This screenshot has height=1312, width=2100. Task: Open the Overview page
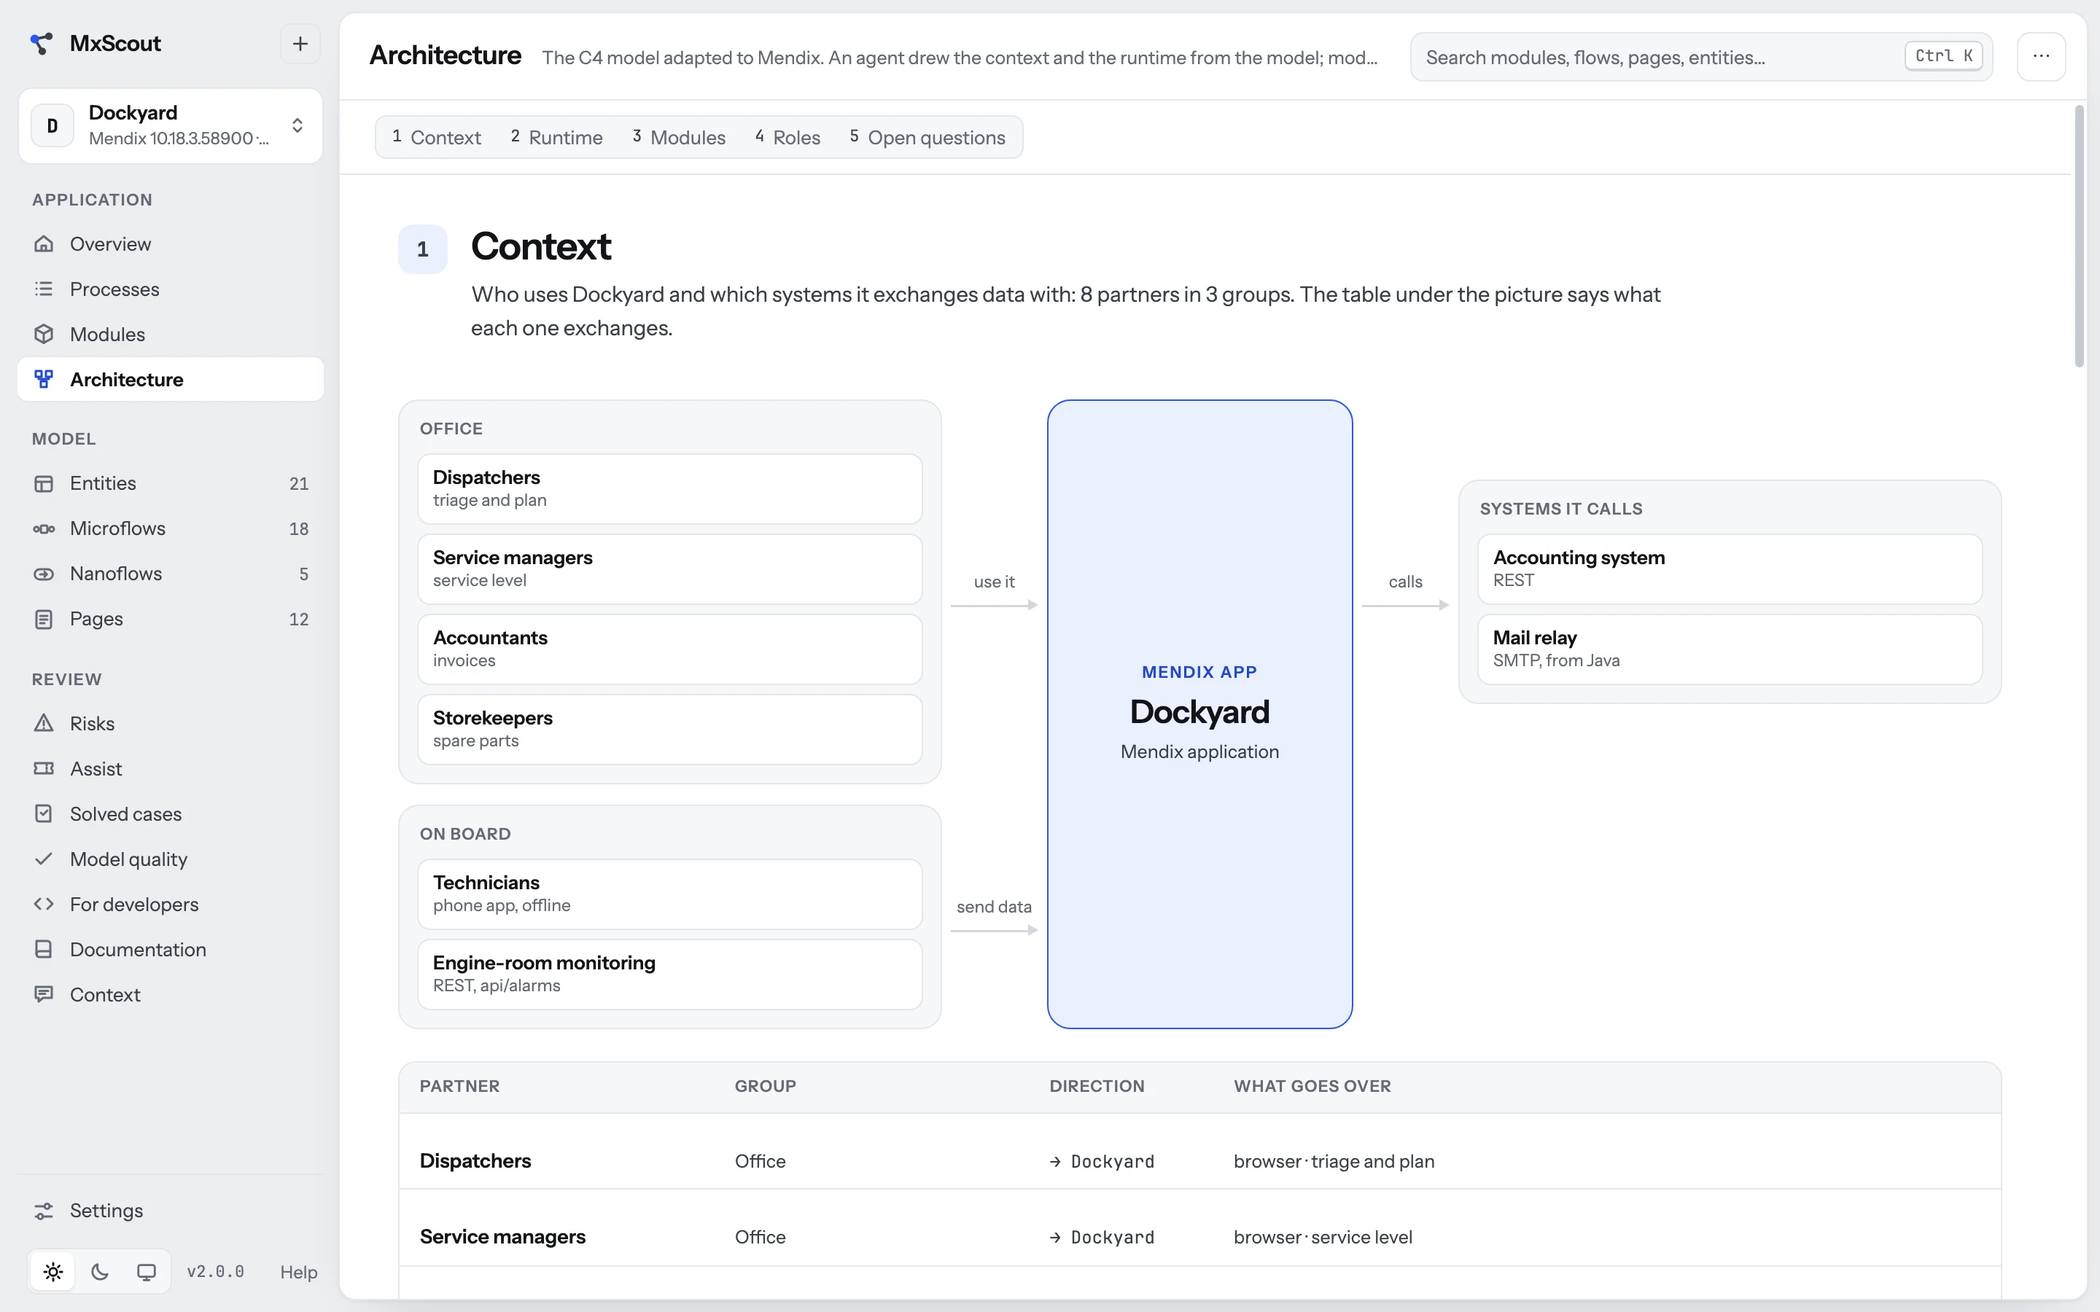pyautogui.click(x=170, y=244)
